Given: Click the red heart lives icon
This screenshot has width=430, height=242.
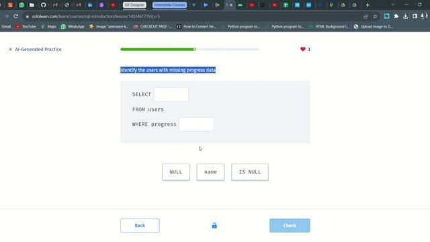Looking at the screenshot, I should click(x=303, y=49).
